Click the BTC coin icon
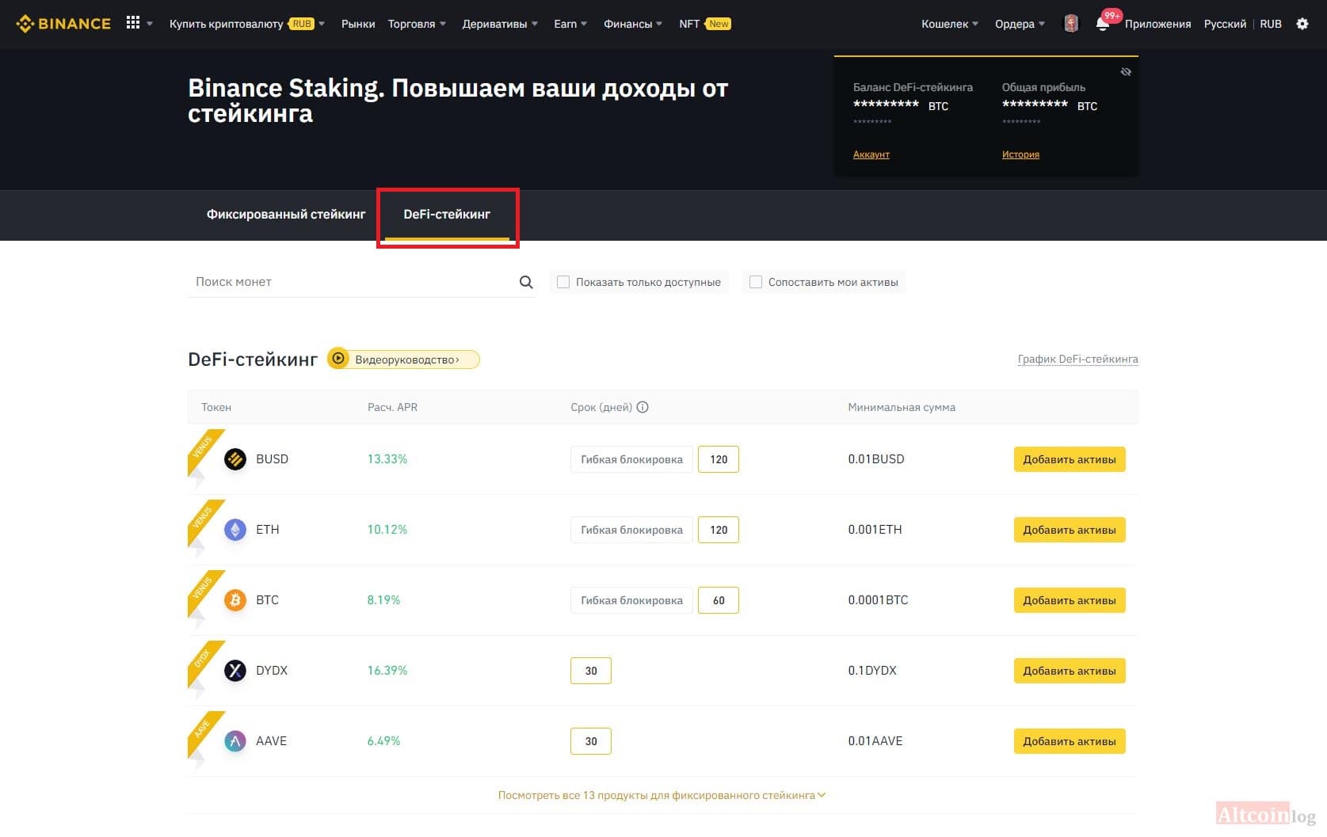 235,600
